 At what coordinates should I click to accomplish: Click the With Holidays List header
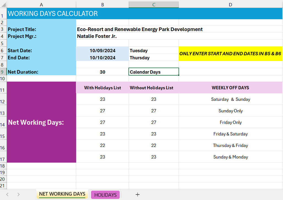point(103,88)
